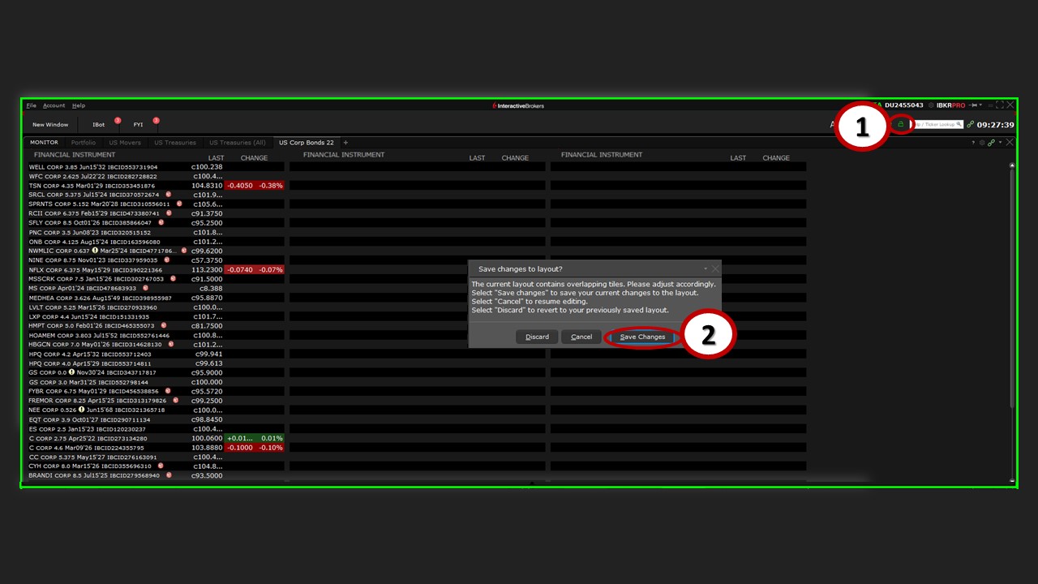Expand the dropdown arrow beside the pin icon
Image resolution: width=1038 pixels, height=584 pixels.
click(x=981, y=105)
